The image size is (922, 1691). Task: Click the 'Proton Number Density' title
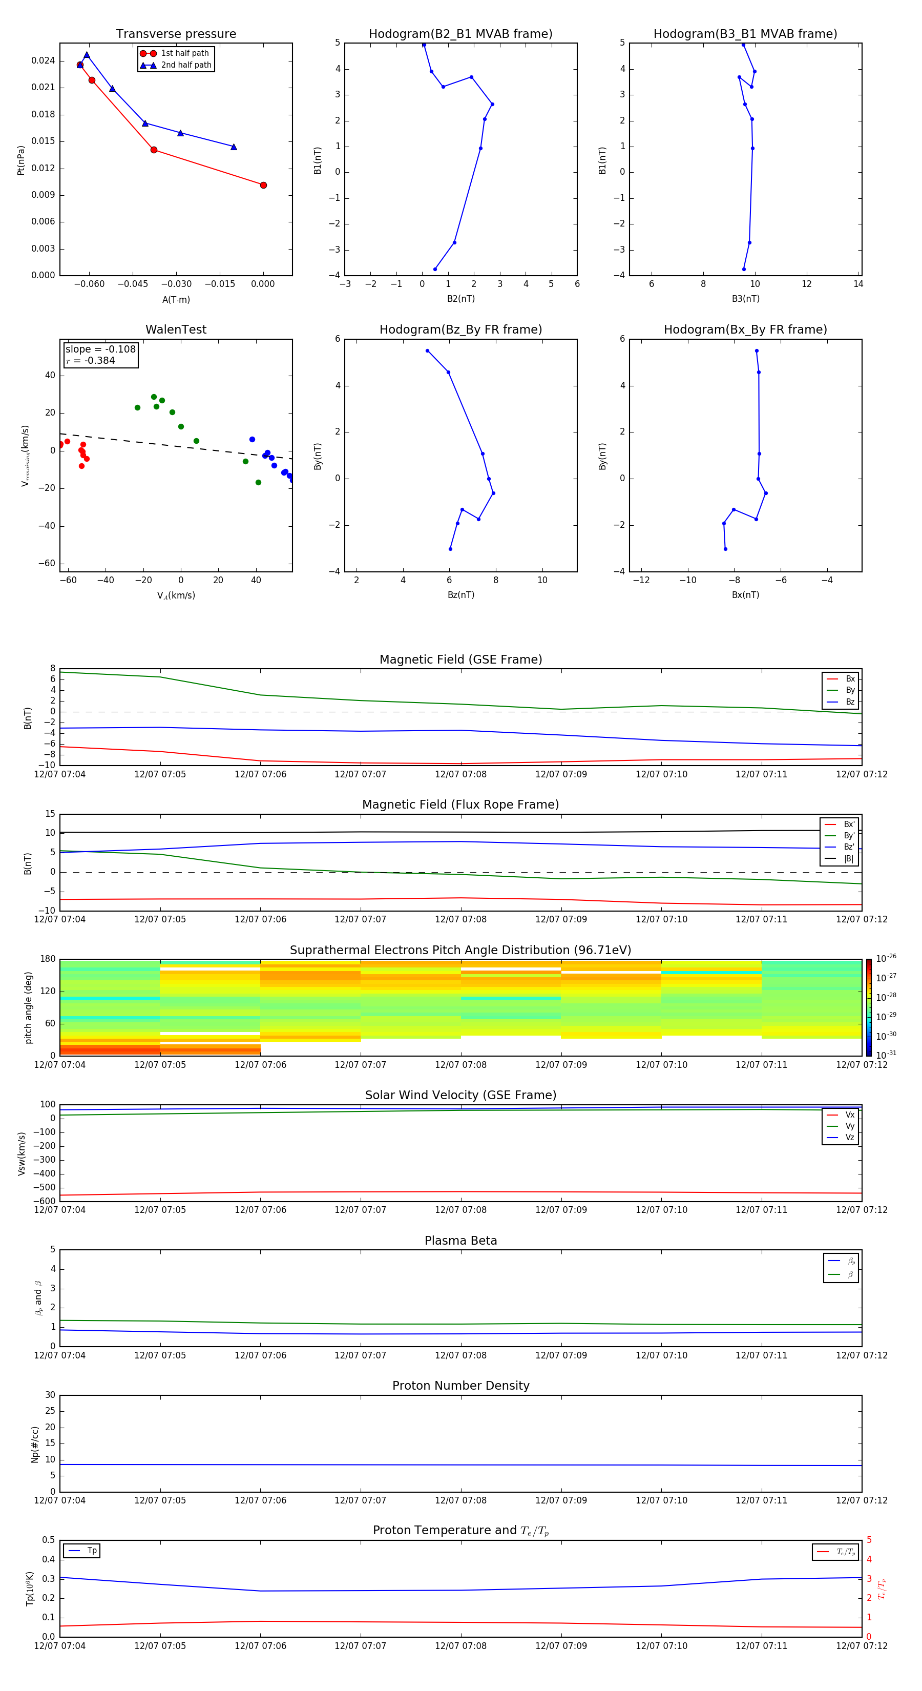click(460, 1386)
